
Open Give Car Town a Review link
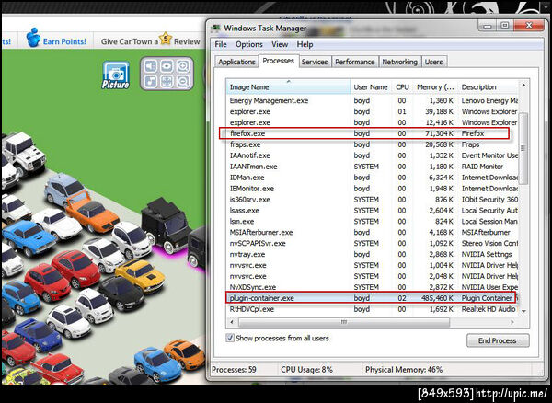pos(150,41)
